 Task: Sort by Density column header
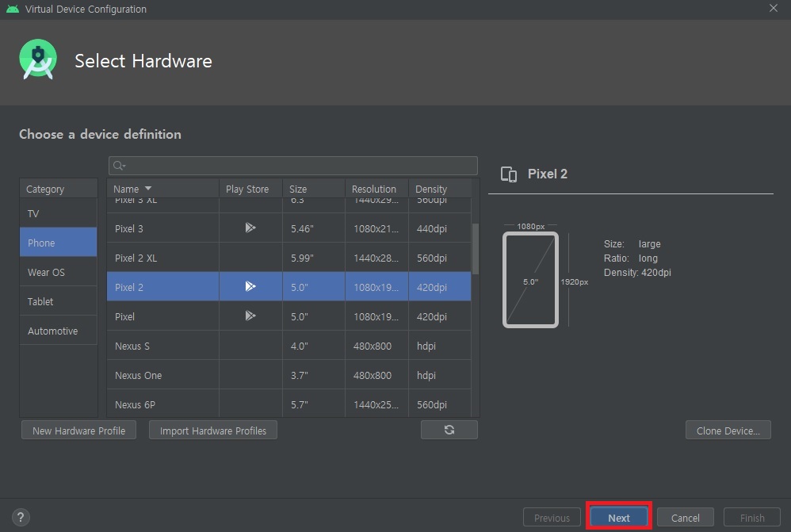tap(440, 188)
